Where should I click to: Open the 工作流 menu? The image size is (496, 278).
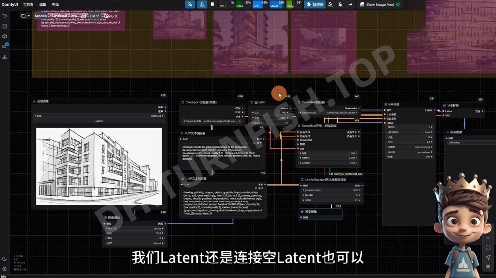point(29,4)
